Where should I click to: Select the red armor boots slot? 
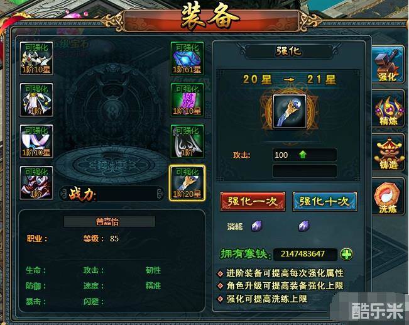click(x=36, y=183)
